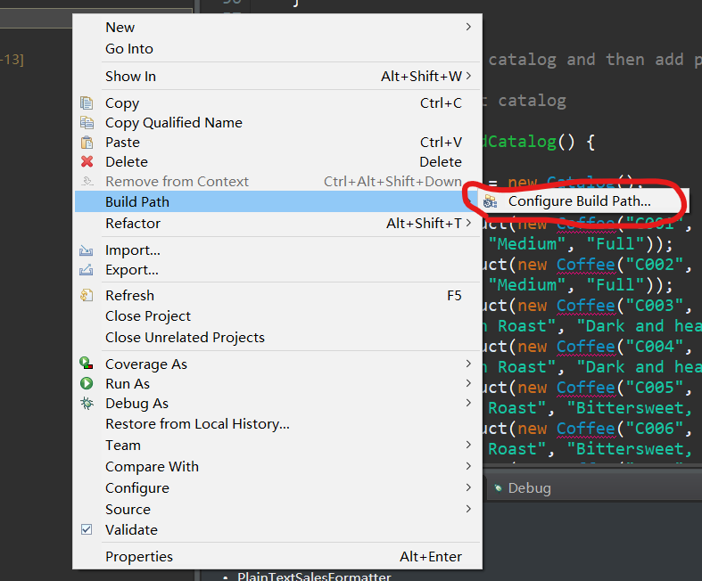Screen dimensions: 702x581
Task: Expand the Show In submenu arrow
Action: pos(468,76)
